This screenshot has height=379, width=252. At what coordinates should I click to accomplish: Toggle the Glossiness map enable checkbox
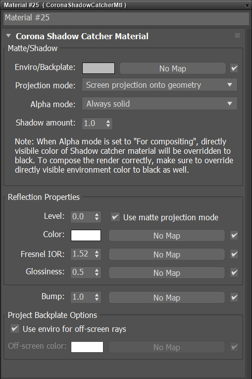click(234, 273)
